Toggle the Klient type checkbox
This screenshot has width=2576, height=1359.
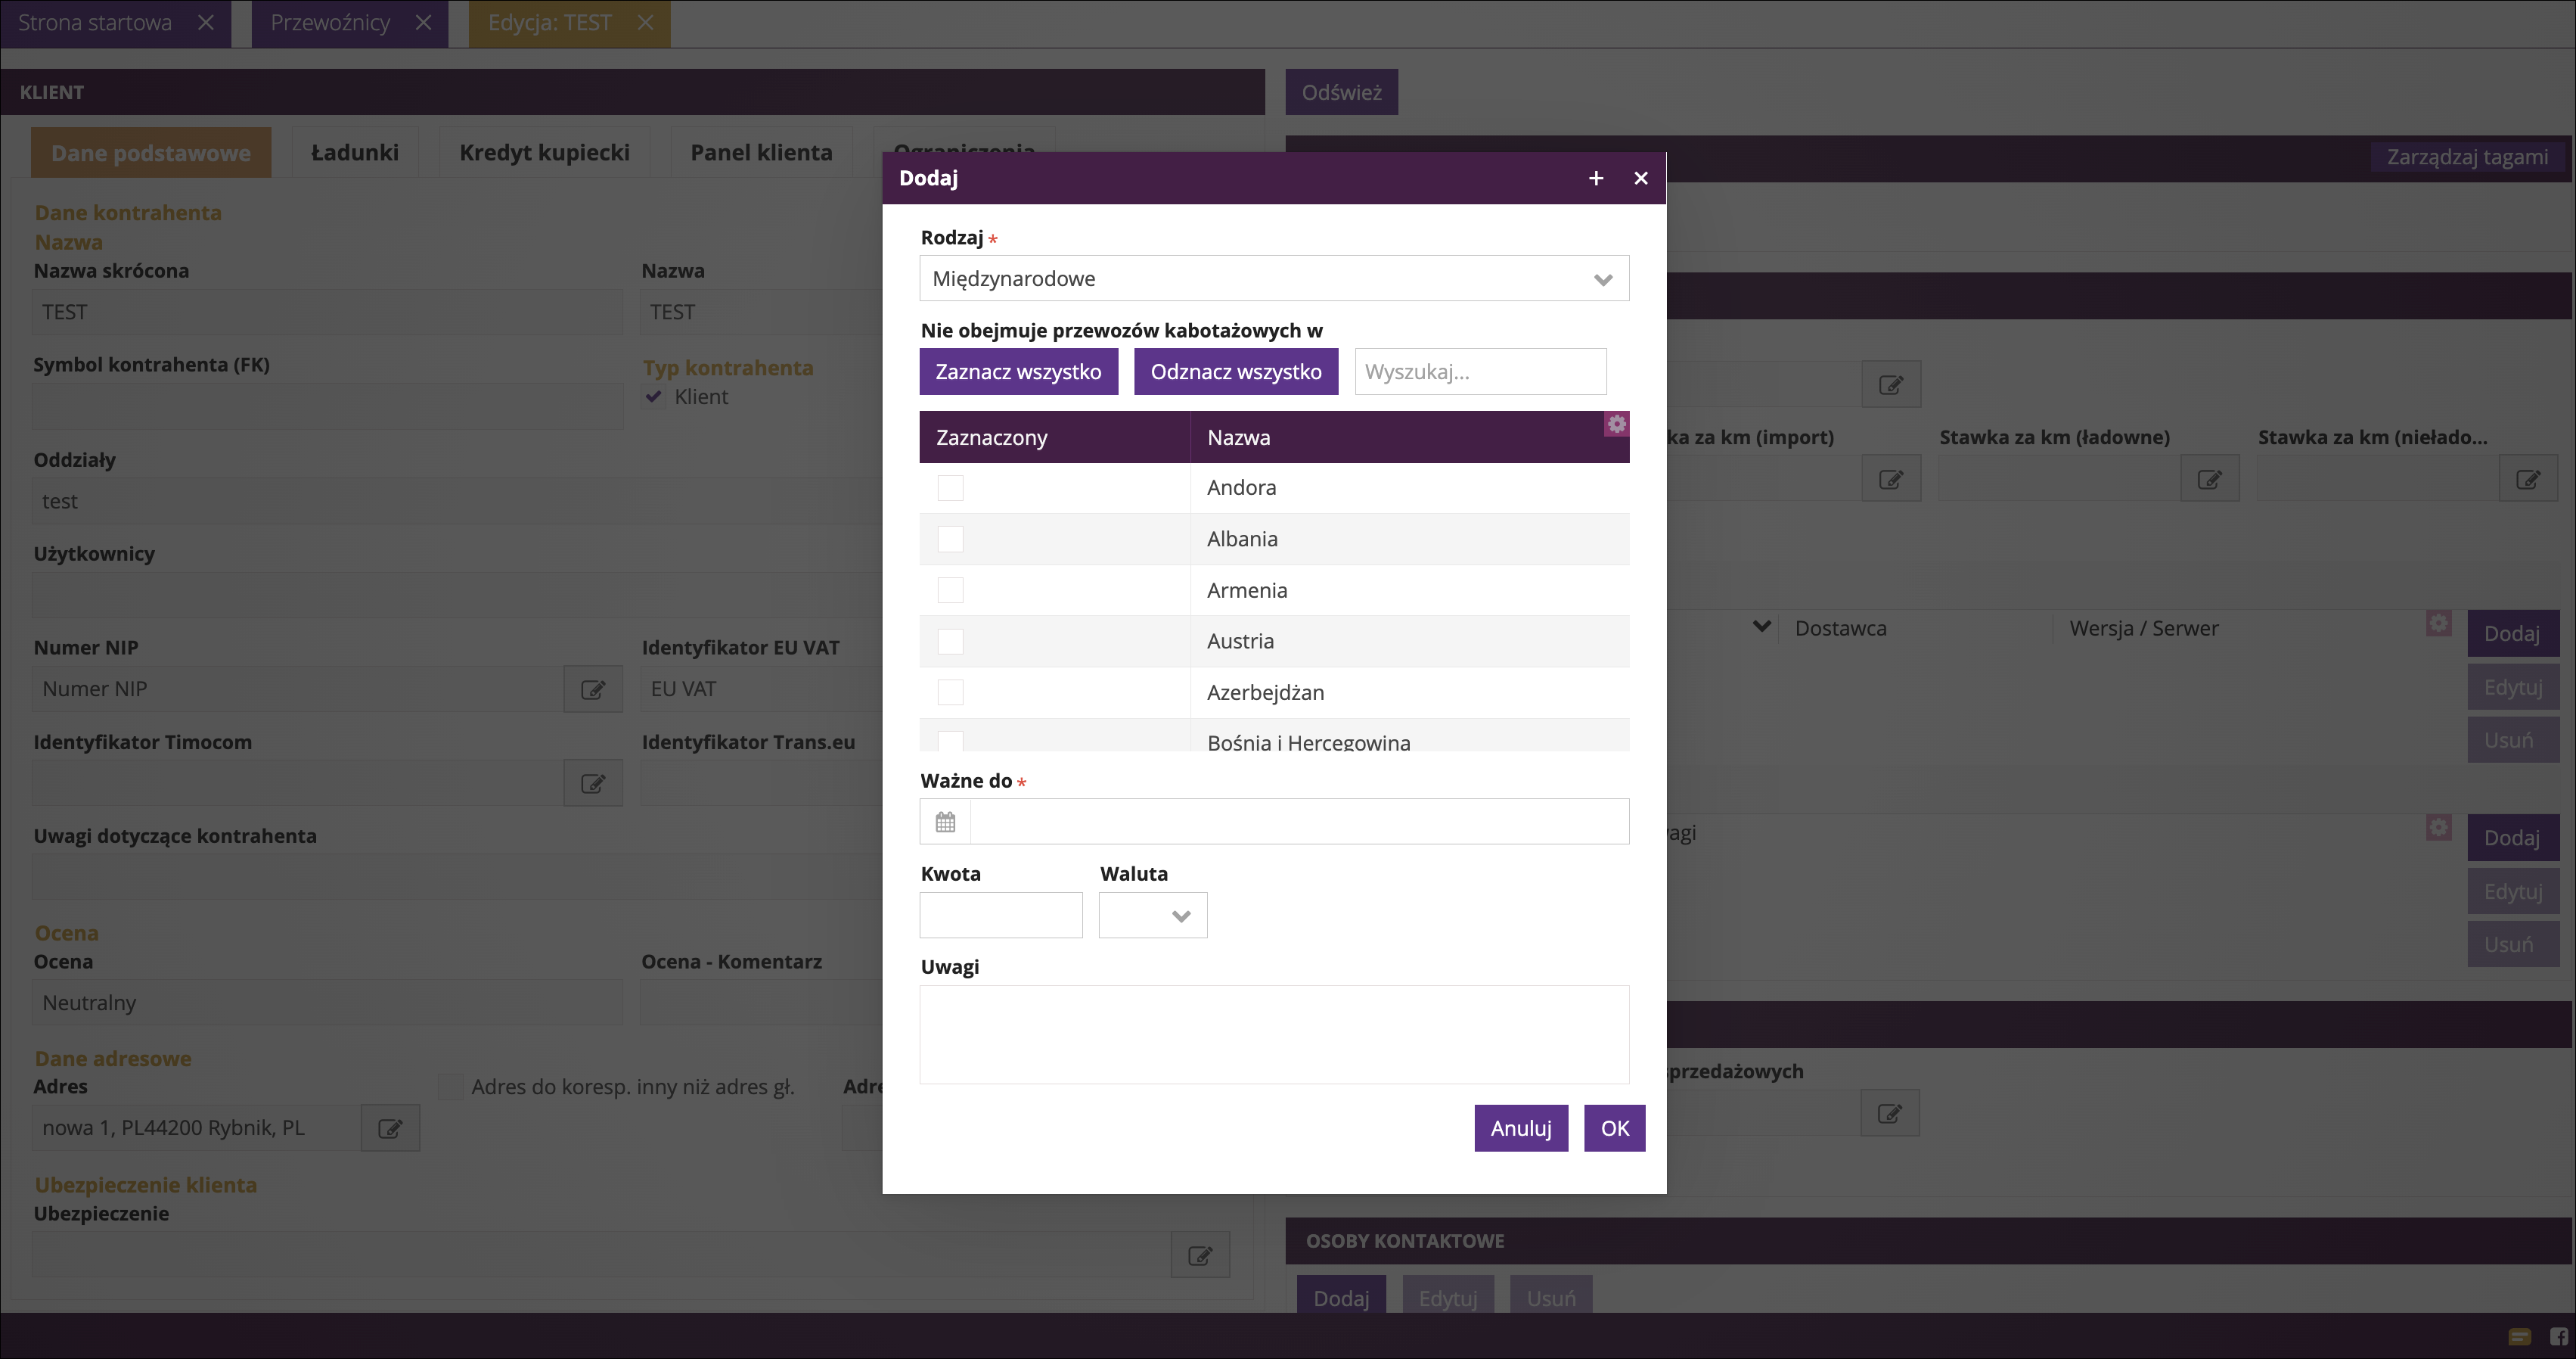(654, 397)
